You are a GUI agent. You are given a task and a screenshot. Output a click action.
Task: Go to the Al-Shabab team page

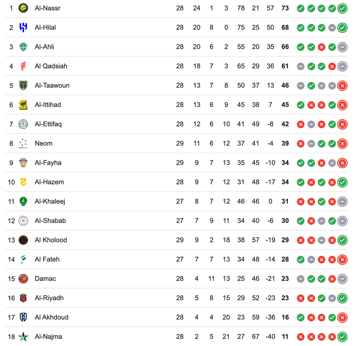(x=50, y=221)
